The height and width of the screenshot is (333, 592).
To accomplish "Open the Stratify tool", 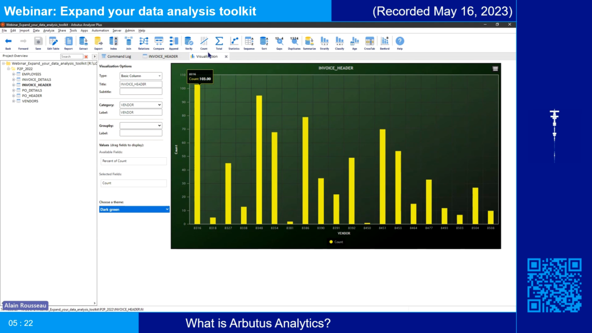I will pyautogui.click(x=324, y=43).
